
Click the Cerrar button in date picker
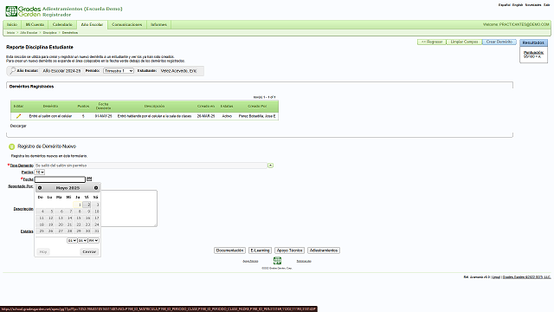point(89,252)
